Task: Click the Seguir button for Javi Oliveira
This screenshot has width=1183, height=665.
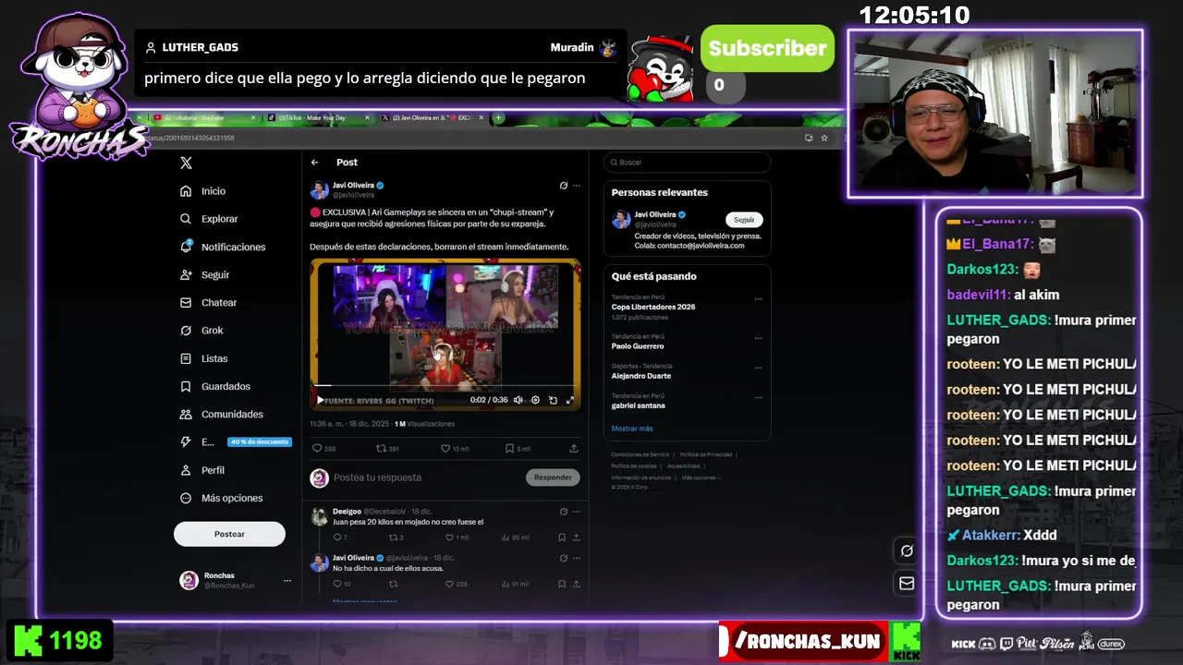Action: coord(744,220)
